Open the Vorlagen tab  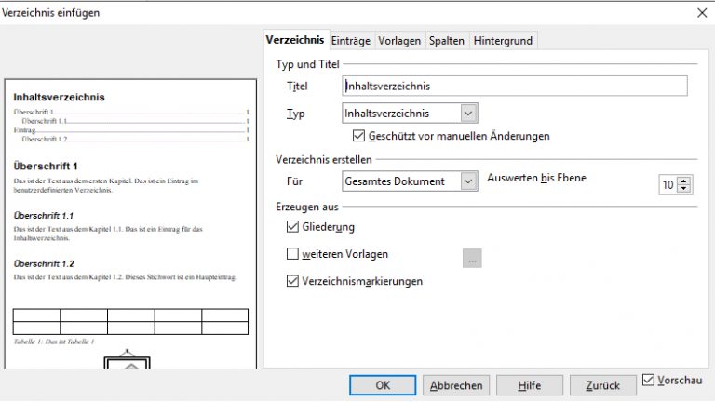(x=399, y=41)
